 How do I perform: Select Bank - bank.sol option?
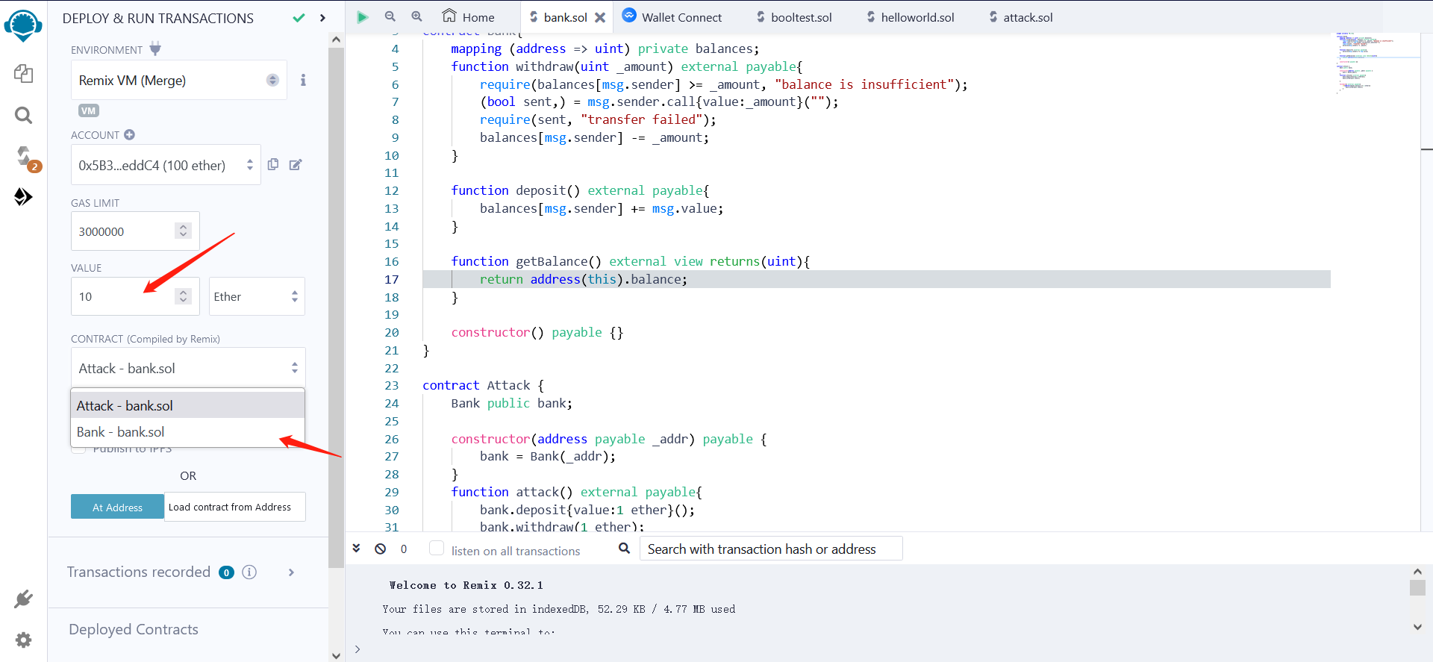click(x=188, y=431)
